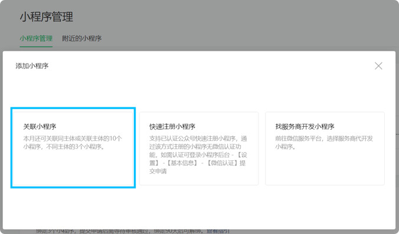Image resolution: width=399 pixels, height=234 pixels.
Task: Select the 小程序管理 tab
Action: pos(36,38)
